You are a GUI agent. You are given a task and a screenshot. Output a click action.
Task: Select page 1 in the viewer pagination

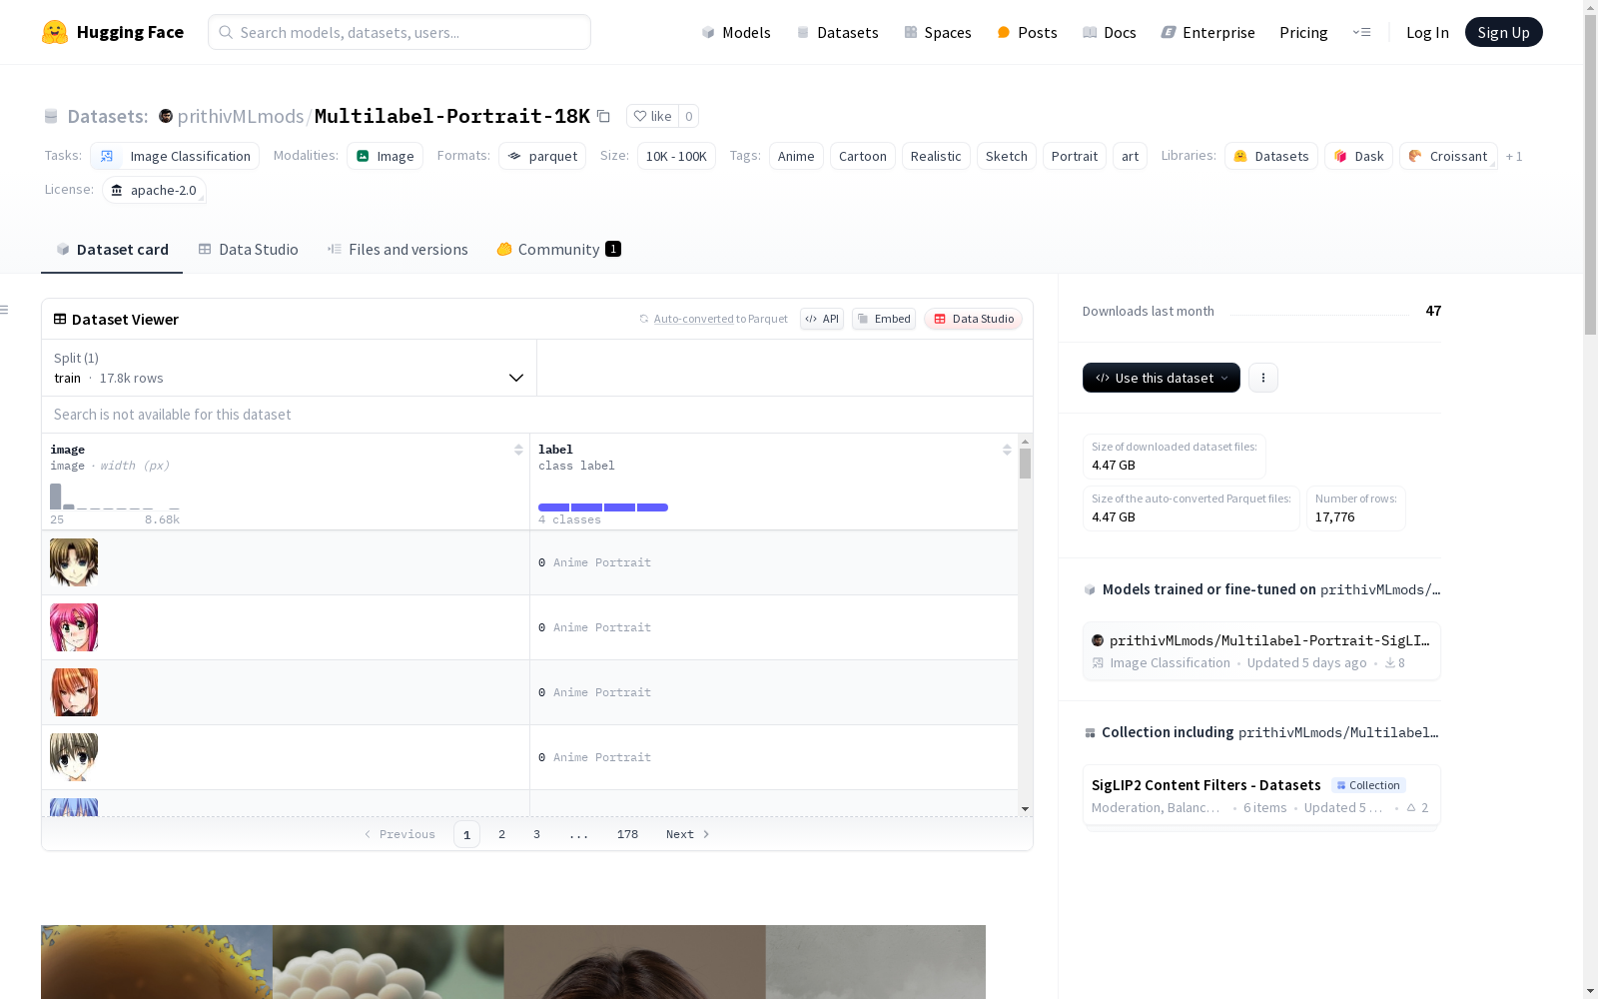pos(466,834)
